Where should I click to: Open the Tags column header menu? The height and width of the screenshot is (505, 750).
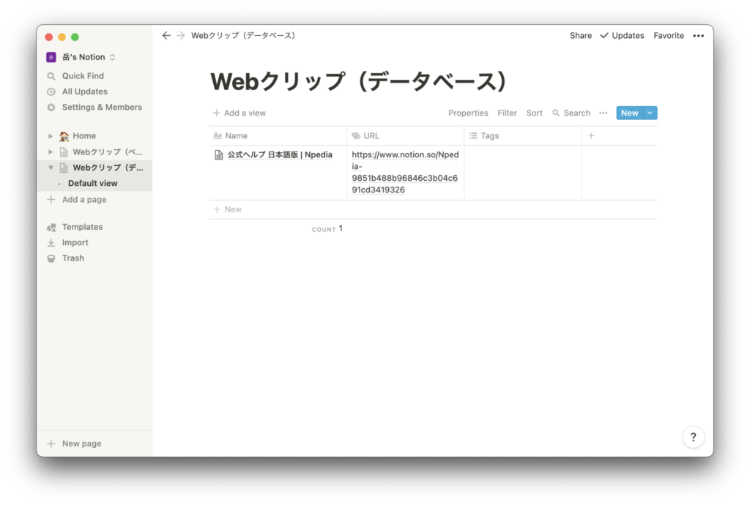click(523, 135)
